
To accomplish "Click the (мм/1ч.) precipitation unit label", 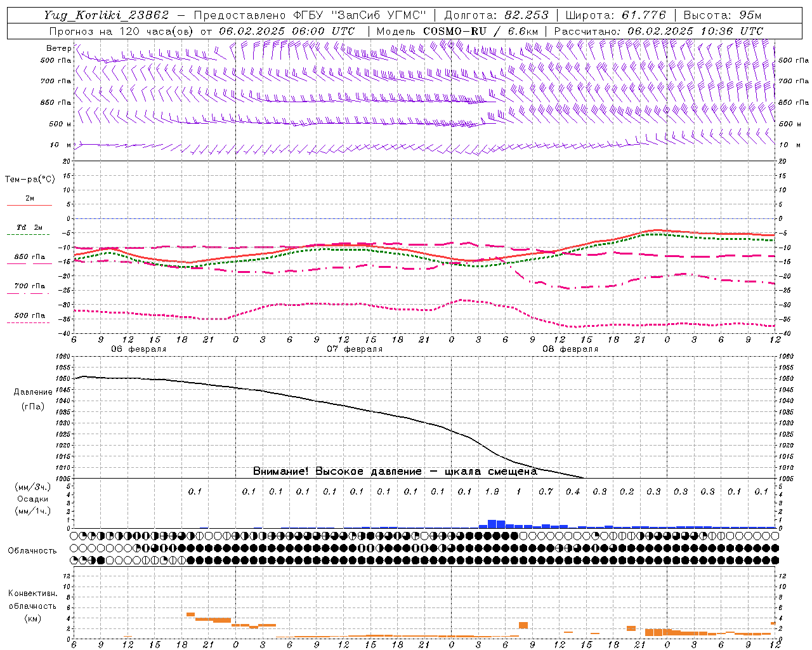I will pyautogui.click(x=32, y=511).
